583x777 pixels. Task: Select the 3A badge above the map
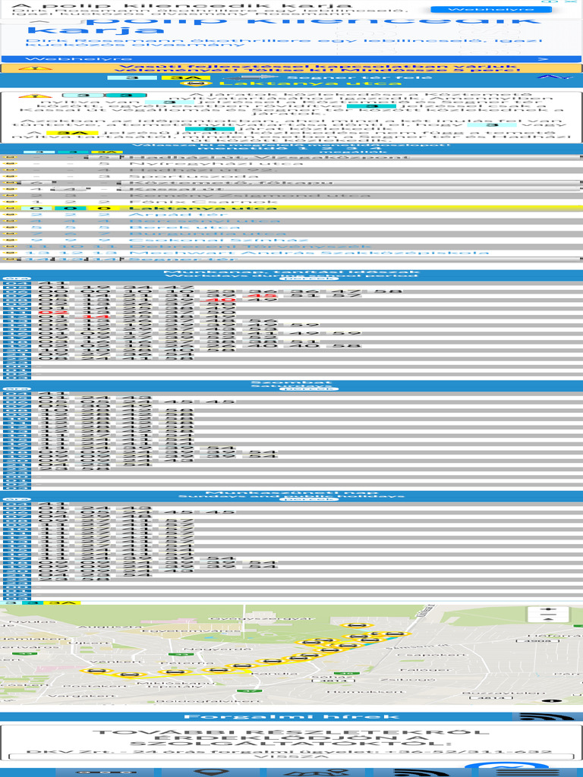62,603
